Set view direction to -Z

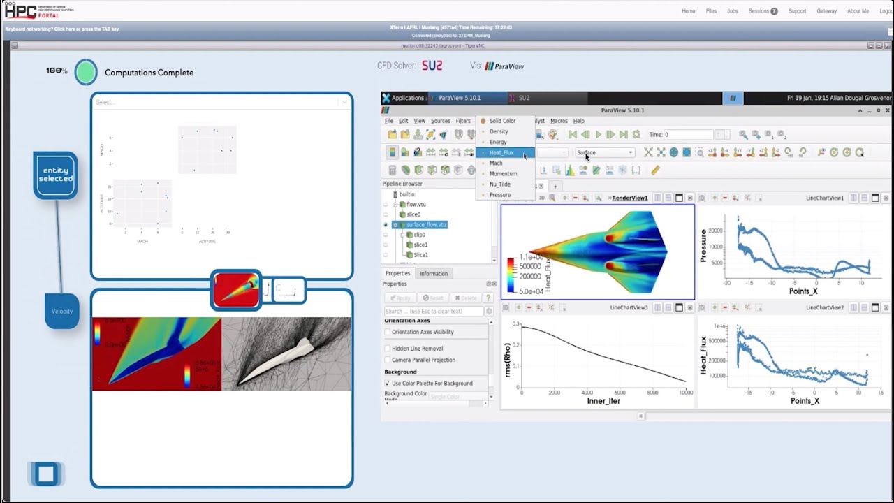[776, 152]
